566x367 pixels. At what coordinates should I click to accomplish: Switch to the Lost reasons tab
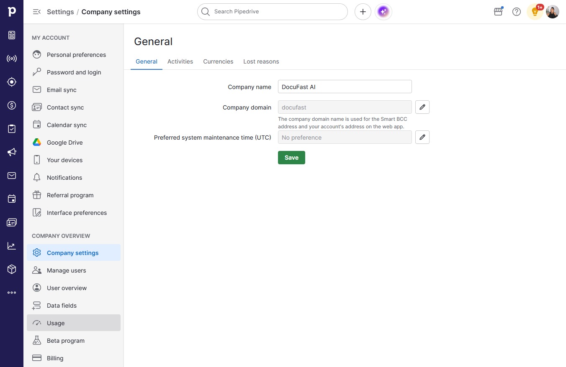261,61
